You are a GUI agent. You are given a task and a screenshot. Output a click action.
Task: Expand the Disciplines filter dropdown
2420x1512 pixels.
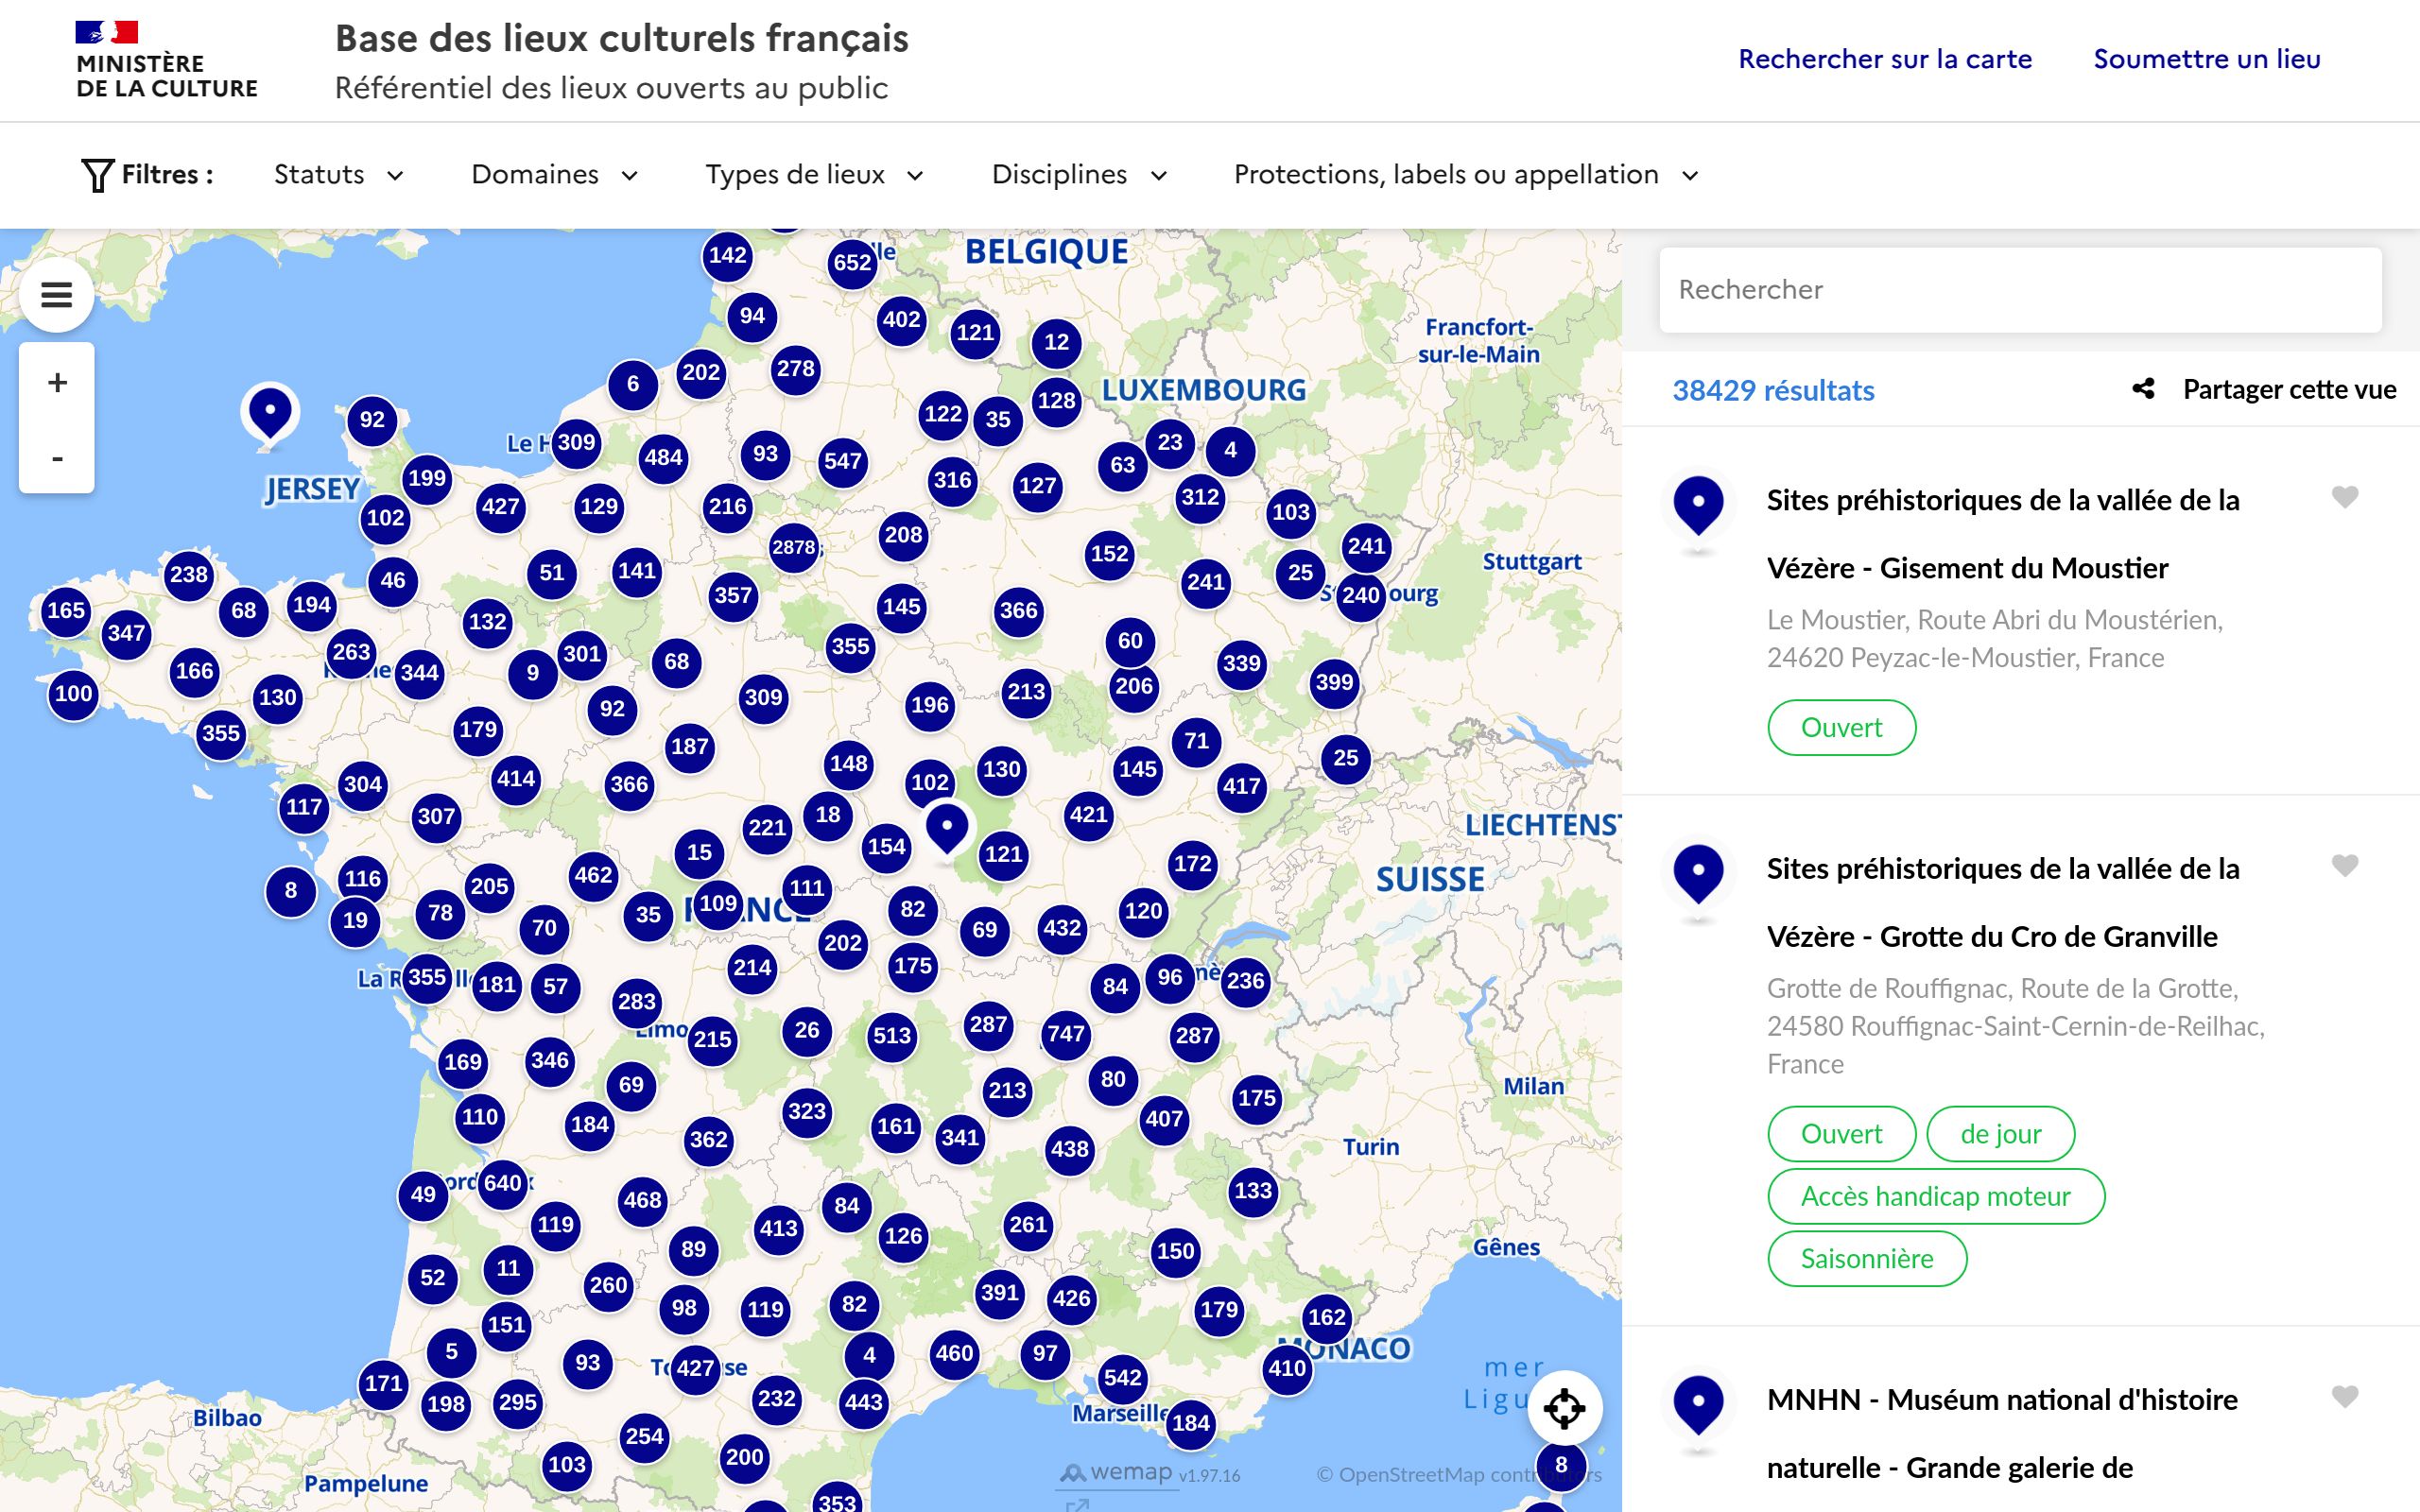[x=1080, y=175]
